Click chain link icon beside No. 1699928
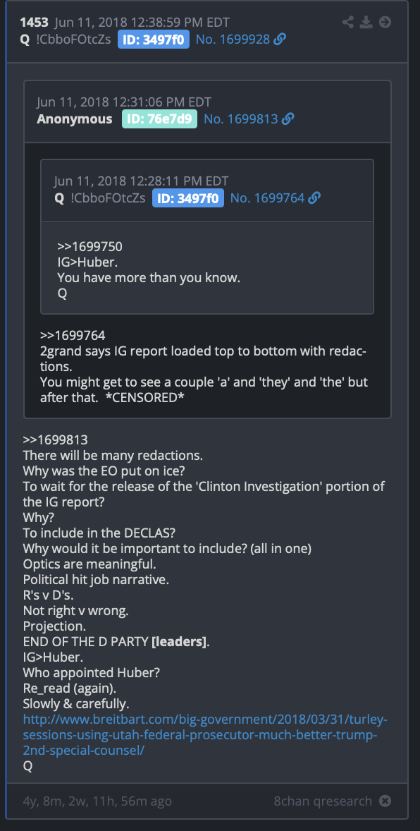This screenshot has width=420, height=831. [x=280, y=40]
